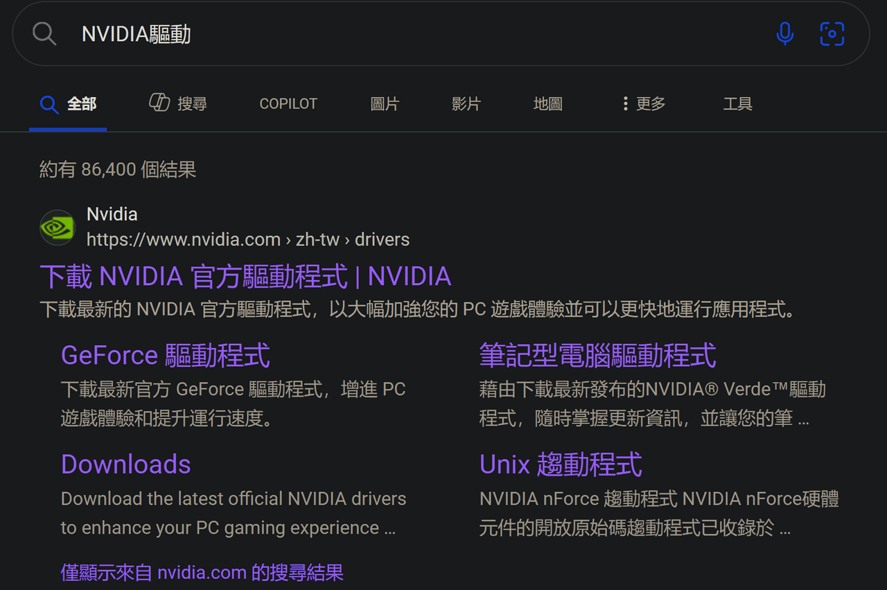
Task: Switch to the 圖片 tab
Action: click(385, 104)
